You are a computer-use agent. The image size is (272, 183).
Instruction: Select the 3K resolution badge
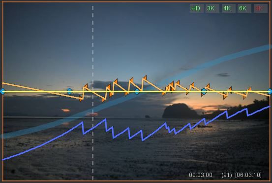(x=212, y=8)
